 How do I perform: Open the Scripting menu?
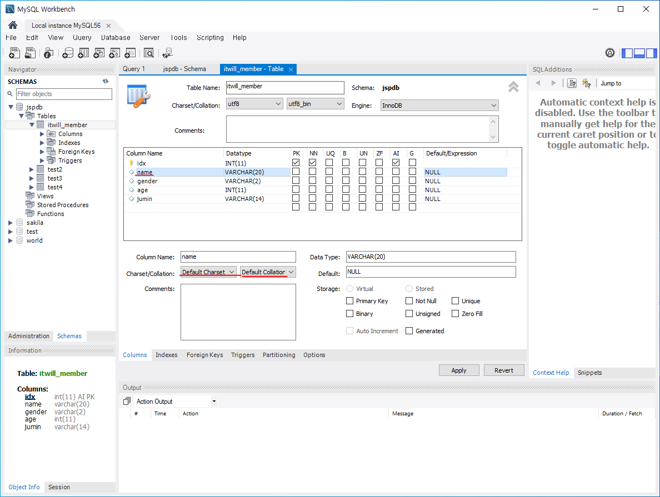[x=210, y=37]
